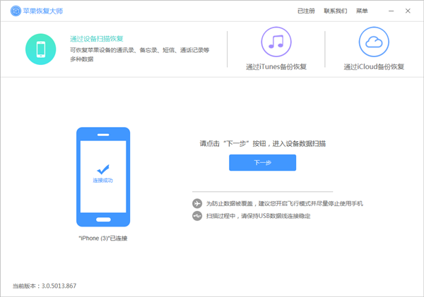Minimize the application window
The width and height of the screenshot is (424, 297).
(391, 11)
